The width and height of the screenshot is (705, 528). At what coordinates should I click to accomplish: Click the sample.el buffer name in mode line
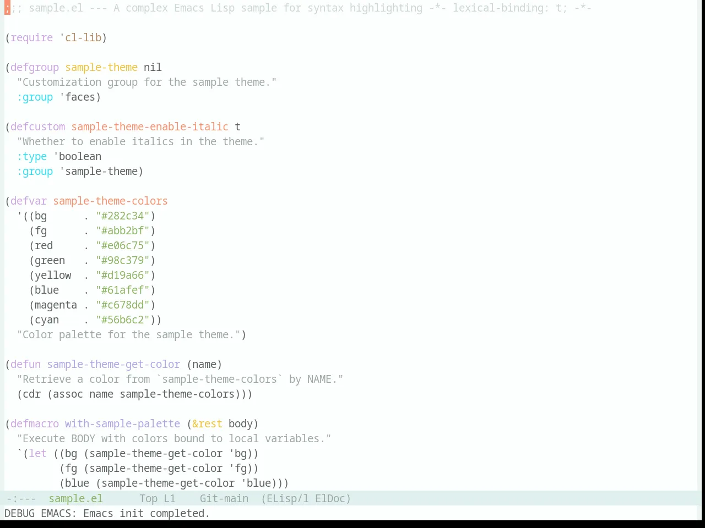75,498
